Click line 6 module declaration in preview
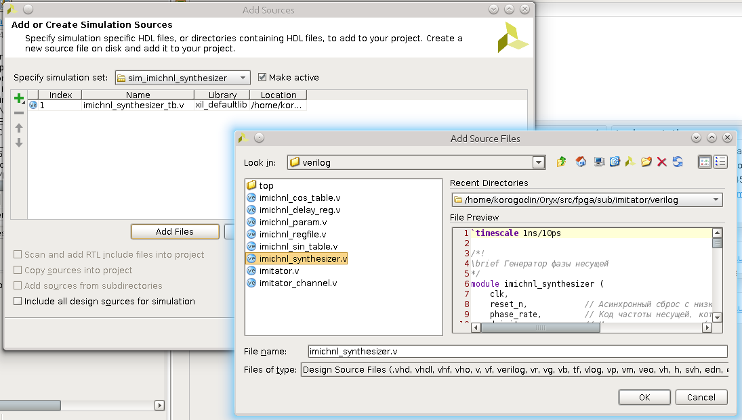Image resolution: width=742 pixels, height=420 pixels. (x=537, y=283)
